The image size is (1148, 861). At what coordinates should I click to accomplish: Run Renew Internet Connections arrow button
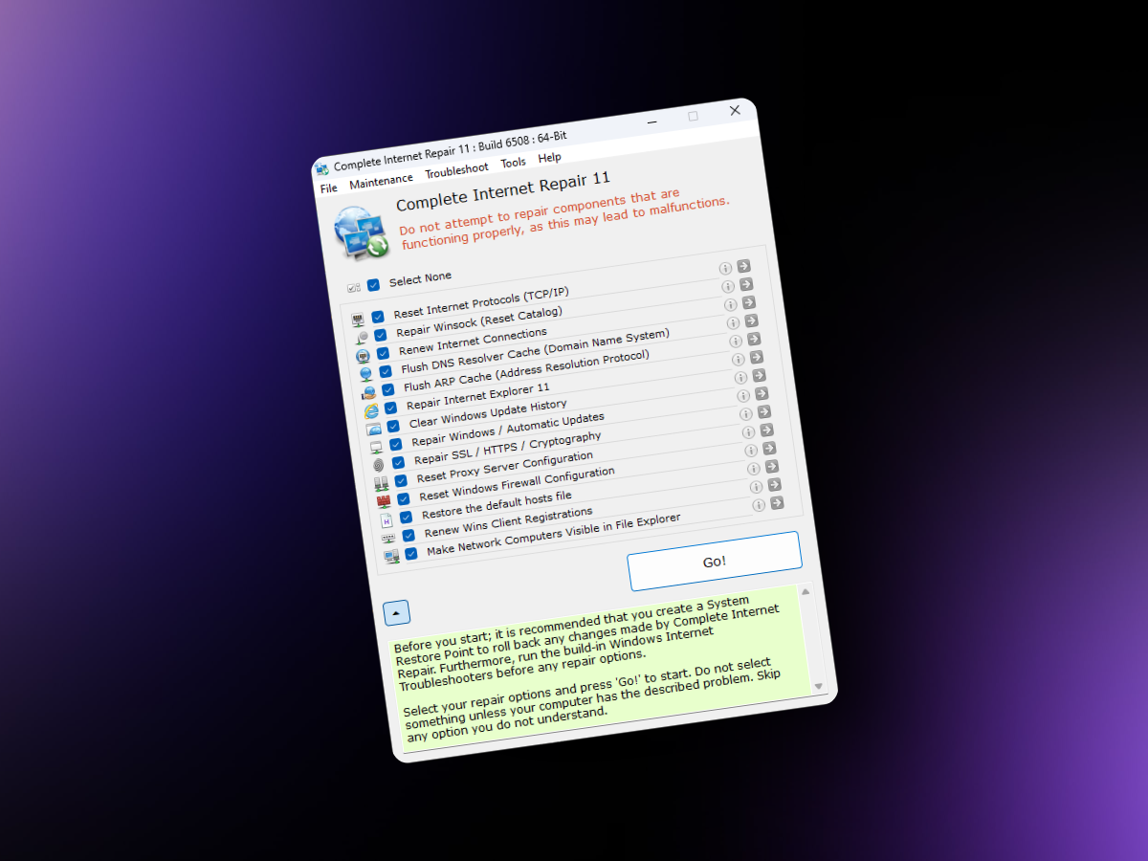click(749, 302)
